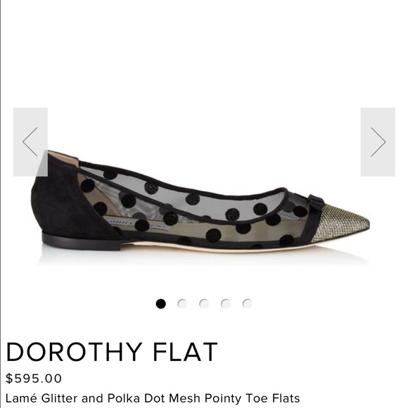The width and height of the screenshot is (408, 408).
Task: Click the small black bow on the shoe
Action: click(316, 202)
